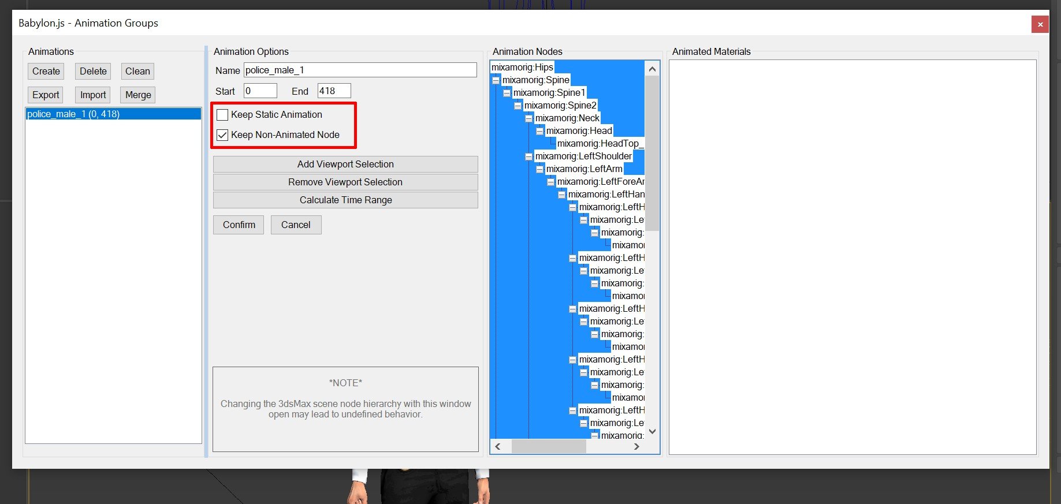The width and height of the screenshot is (1061, 504).
Task: Remove Viewport Selection from animation
Action: click(x=345, y=182)
